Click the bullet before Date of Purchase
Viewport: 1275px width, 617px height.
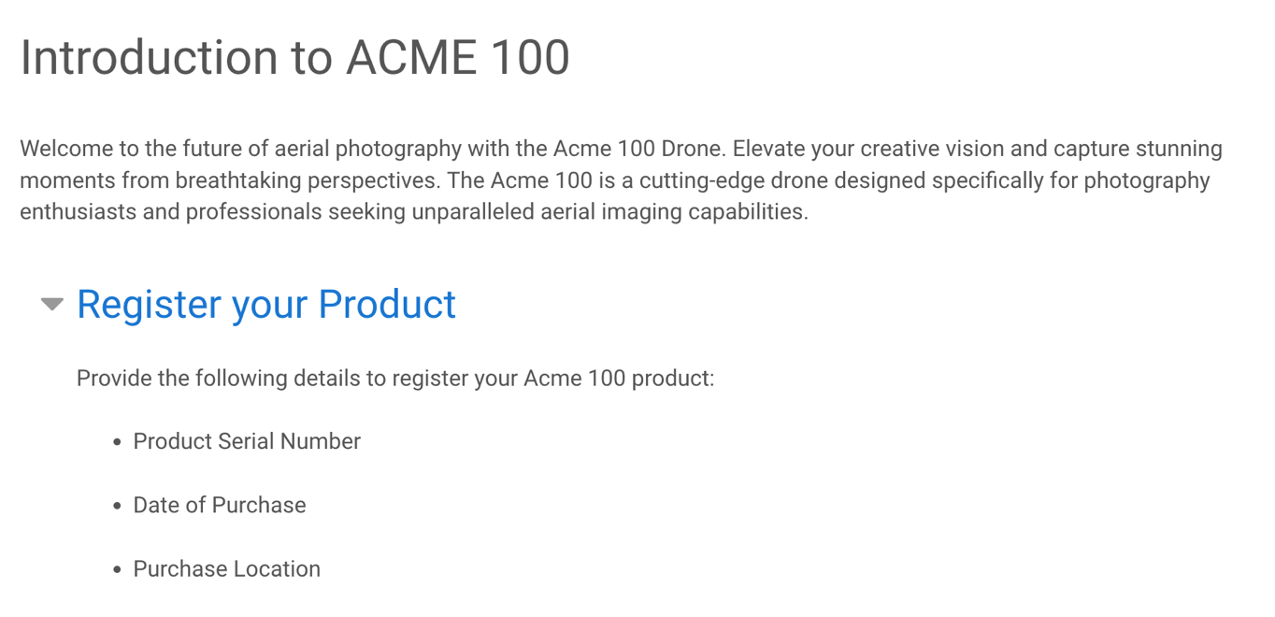click(x=117, y=506)
